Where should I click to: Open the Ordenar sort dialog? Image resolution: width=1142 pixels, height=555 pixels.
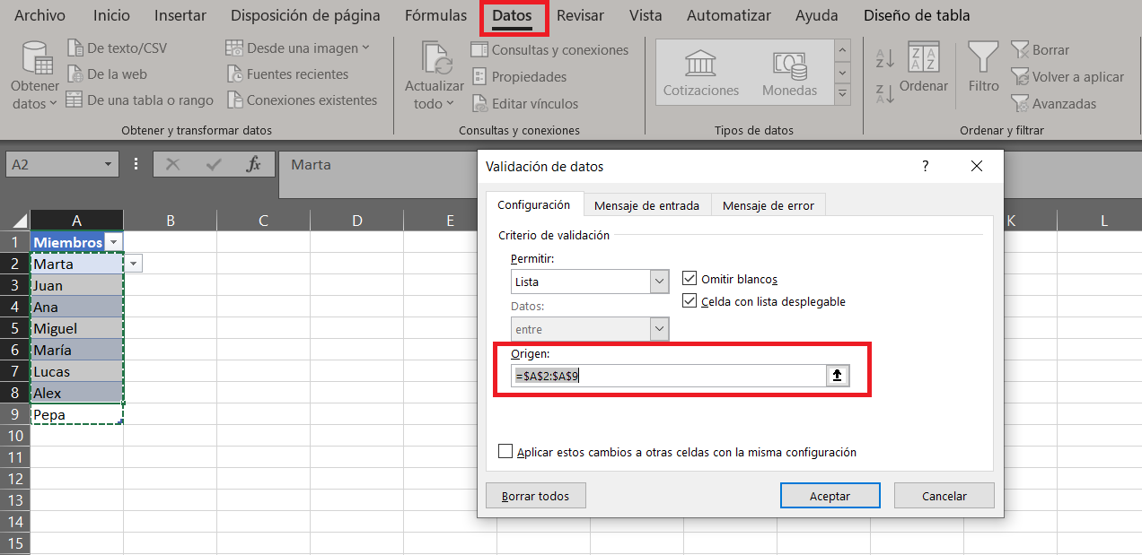pos(924,67)
